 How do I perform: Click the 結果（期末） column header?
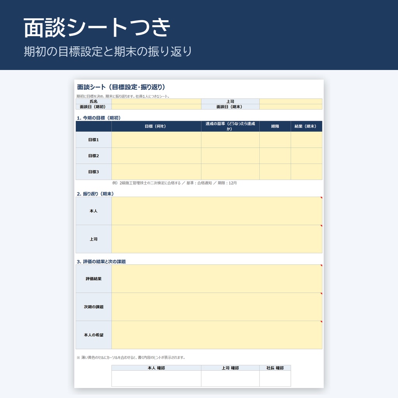pyautogui.click(x=307, y=126)
